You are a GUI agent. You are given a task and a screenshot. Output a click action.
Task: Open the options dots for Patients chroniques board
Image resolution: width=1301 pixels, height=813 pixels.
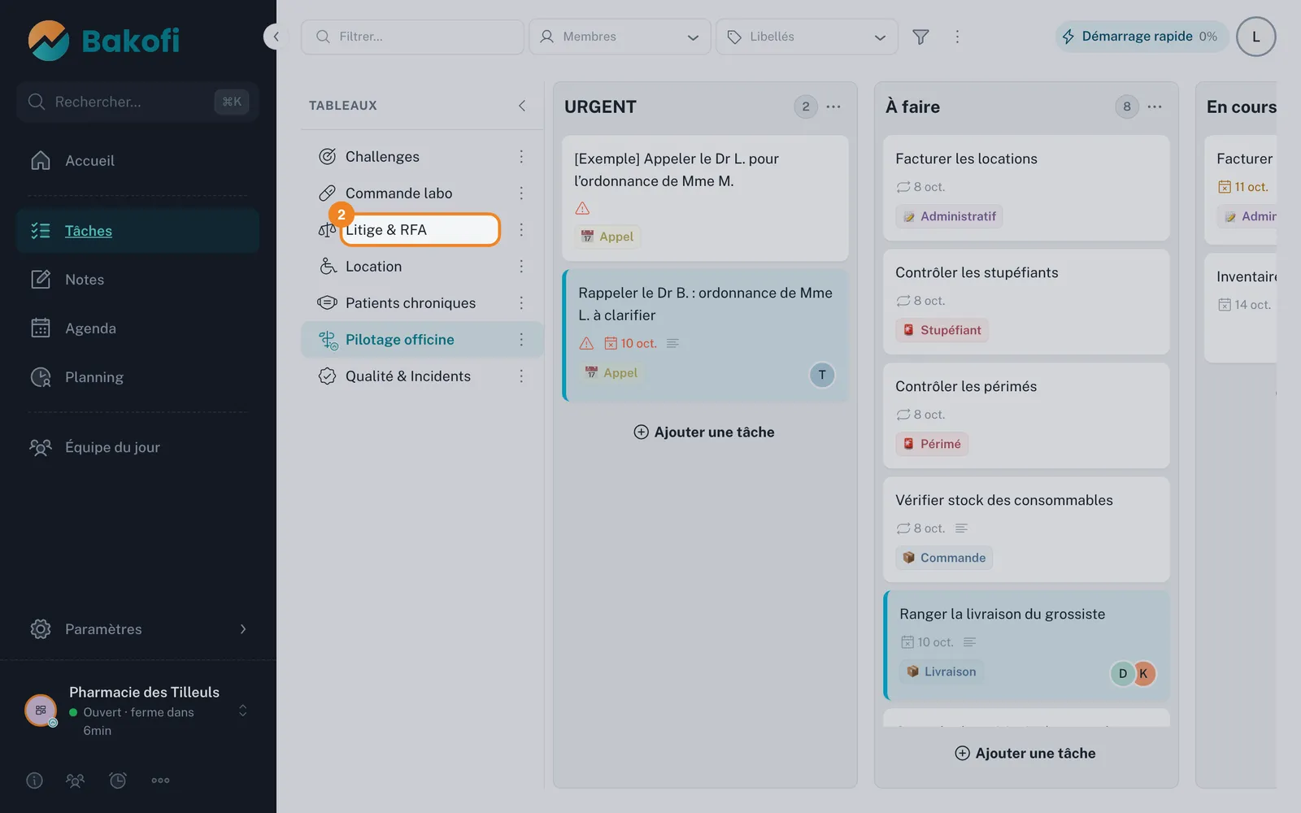point(521,302)
